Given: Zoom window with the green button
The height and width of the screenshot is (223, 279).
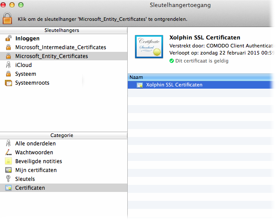Looking at the screenshot, I should pyautogui.click(x=21, y=5).
